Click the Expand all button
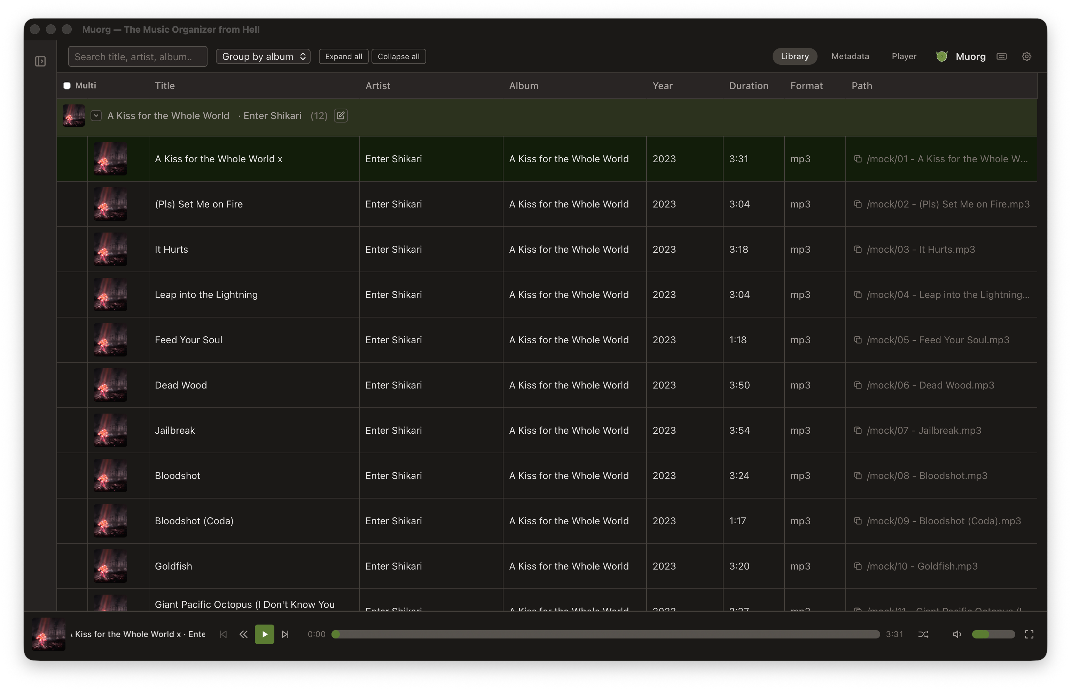Viewport: 1071px width, 690px height. pyautogui.click(x=343, y=56)
